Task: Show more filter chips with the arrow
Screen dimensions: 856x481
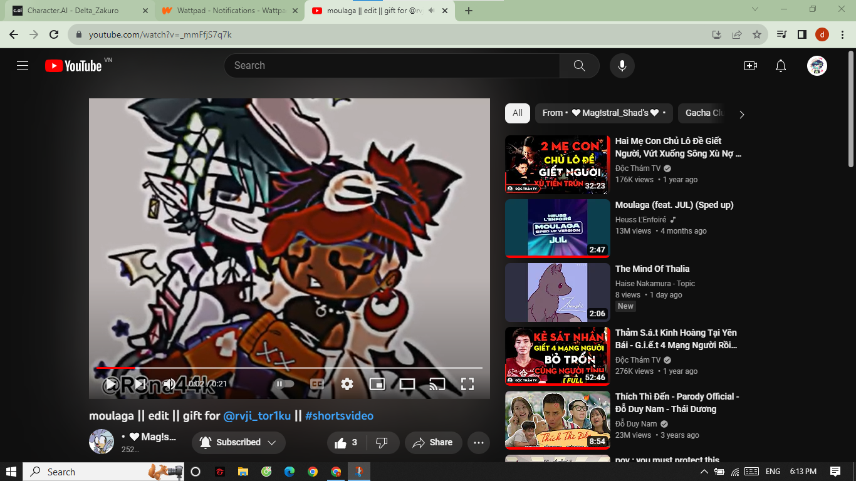Action: pyautogui.click(x=742, y=114)
